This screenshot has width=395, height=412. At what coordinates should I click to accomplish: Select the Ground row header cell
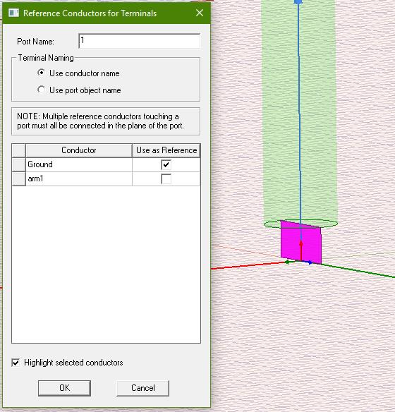pos(19,165)
